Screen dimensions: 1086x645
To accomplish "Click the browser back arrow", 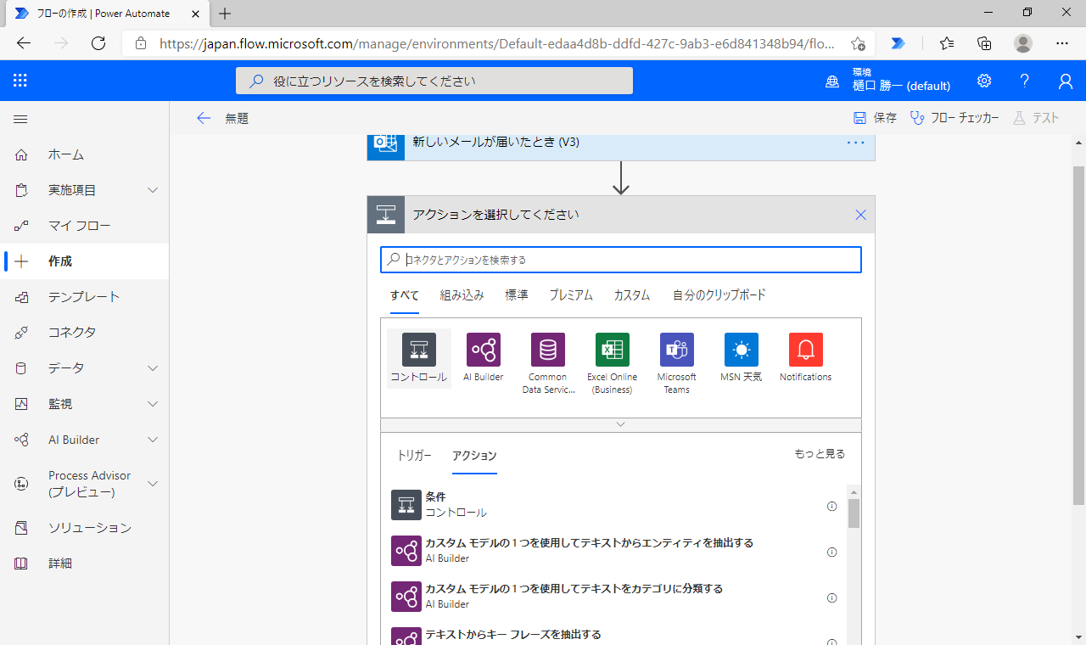I will (x=24, y=43).
